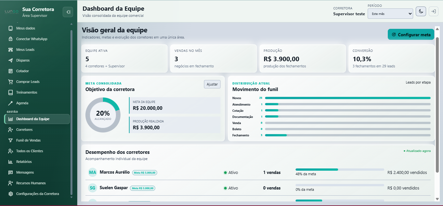The width and height of the screenshot is (443, 206).
Task: Toggle dark mode moon icon
Action: pyautogui.click(x=421, y=11)
